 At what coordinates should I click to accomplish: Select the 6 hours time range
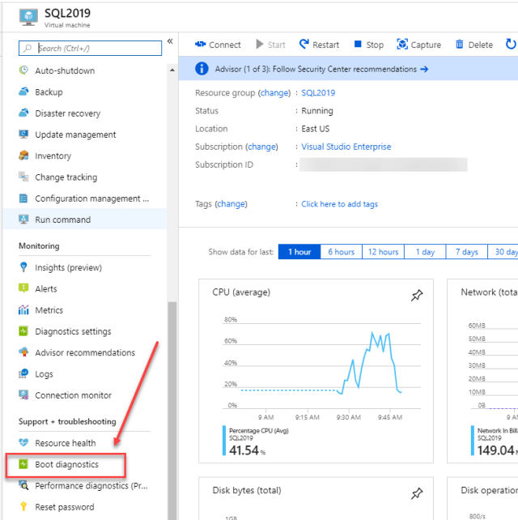(x=341, y=252)
